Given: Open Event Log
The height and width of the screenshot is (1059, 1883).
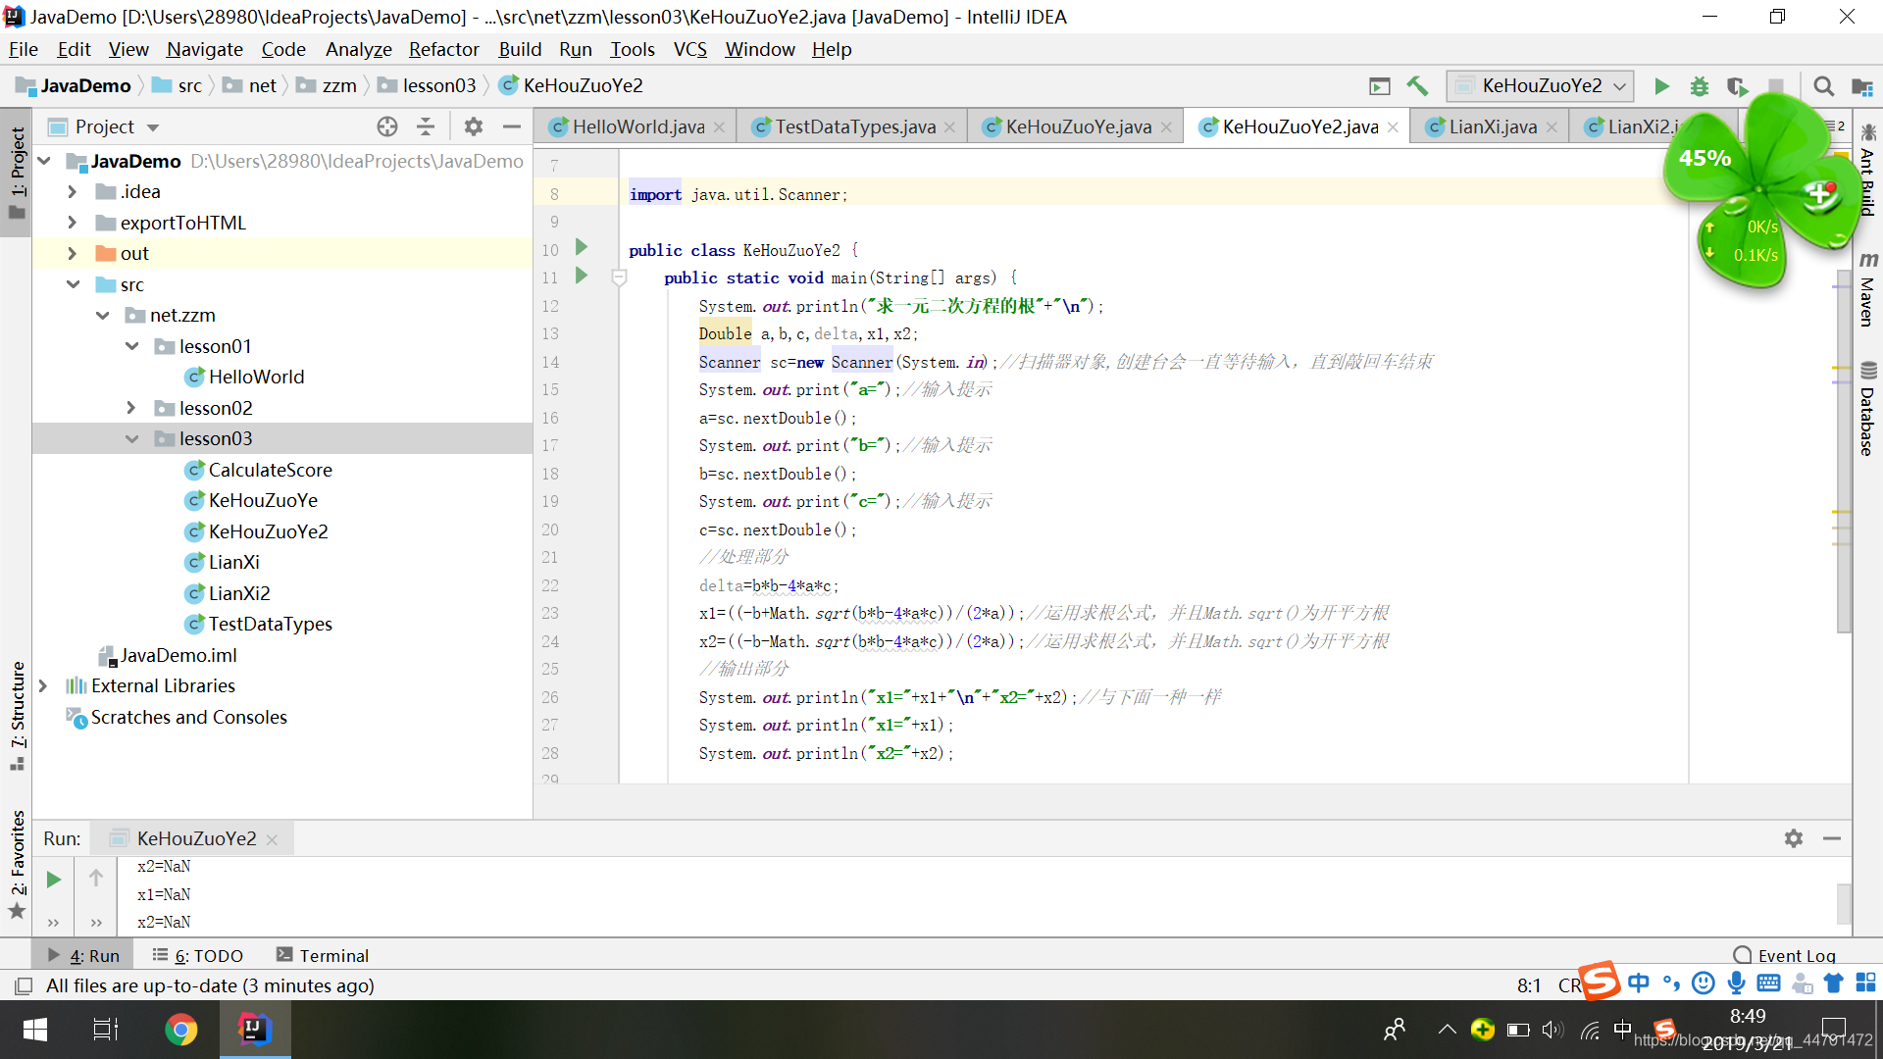Looking at the screenshot, I should click(1784, 955).
